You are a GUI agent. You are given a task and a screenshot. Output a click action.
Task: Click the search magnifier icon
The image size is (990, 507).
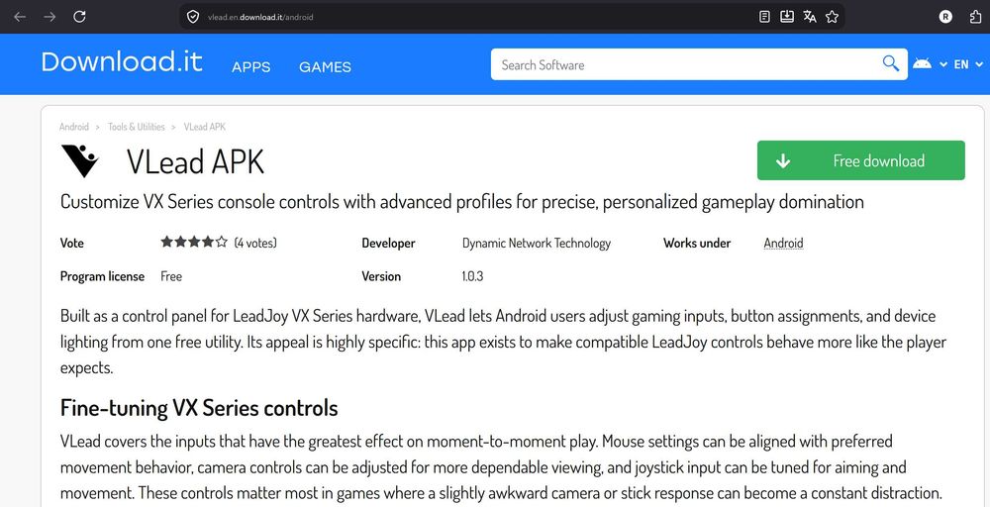click(891, 63)
